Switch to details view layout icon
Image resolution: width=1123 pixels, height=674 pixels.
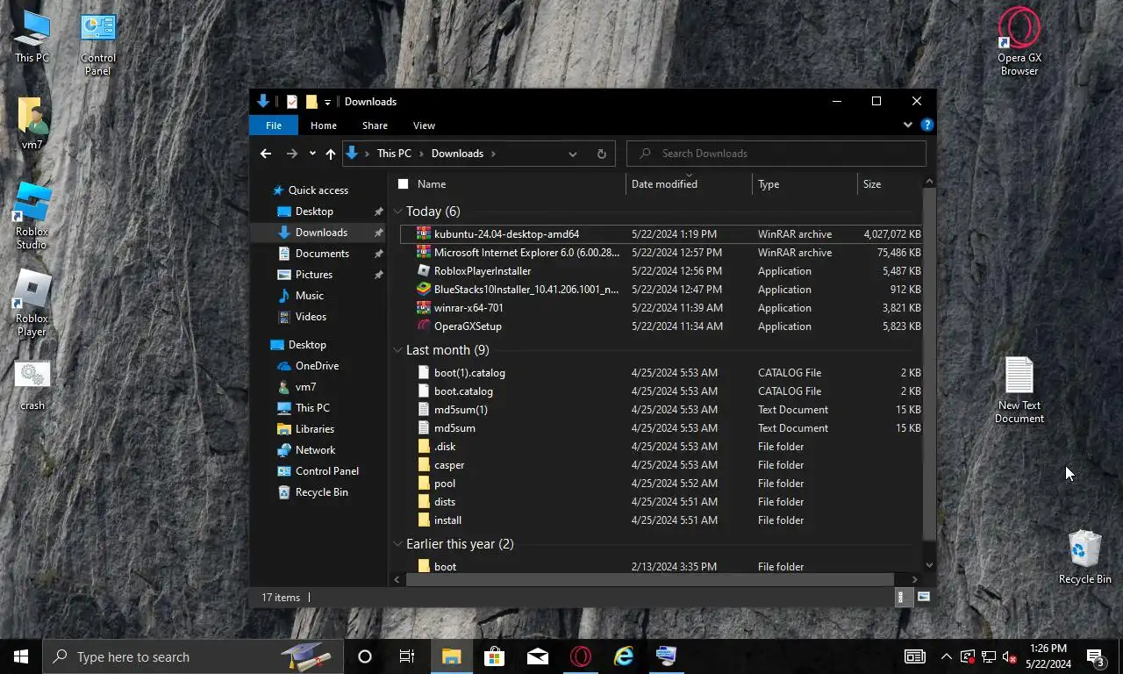pos(901,597)
